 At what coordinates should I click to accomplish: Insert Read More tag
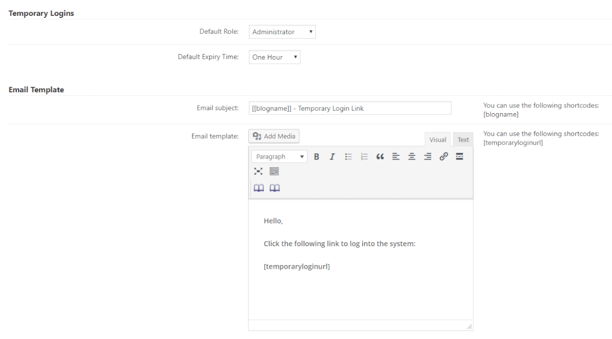(x=460, y=157)
